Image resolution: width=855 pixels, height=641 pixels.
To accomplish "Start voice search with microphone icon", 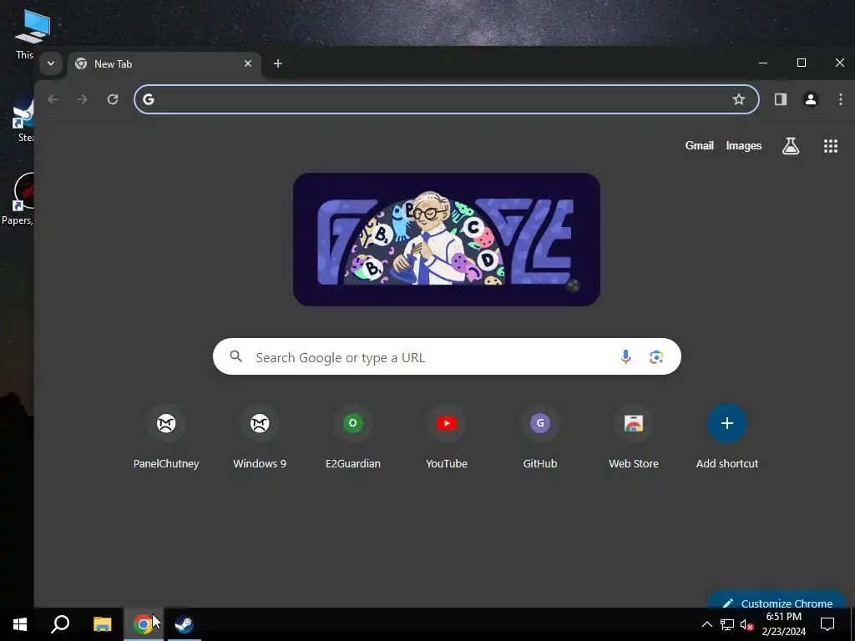I will point(625,357).
